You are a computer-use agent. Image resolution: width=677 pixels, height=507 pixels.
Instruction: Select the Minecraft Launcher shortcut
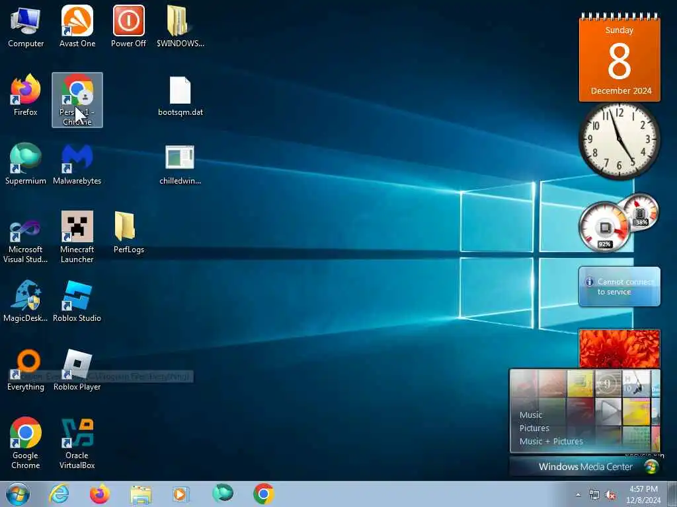tap(77, 237)
